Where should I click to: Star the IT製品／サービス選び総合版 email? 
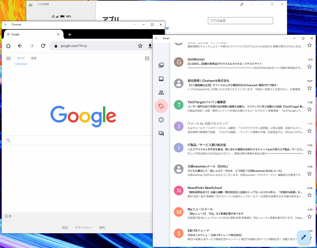(309, 152)
